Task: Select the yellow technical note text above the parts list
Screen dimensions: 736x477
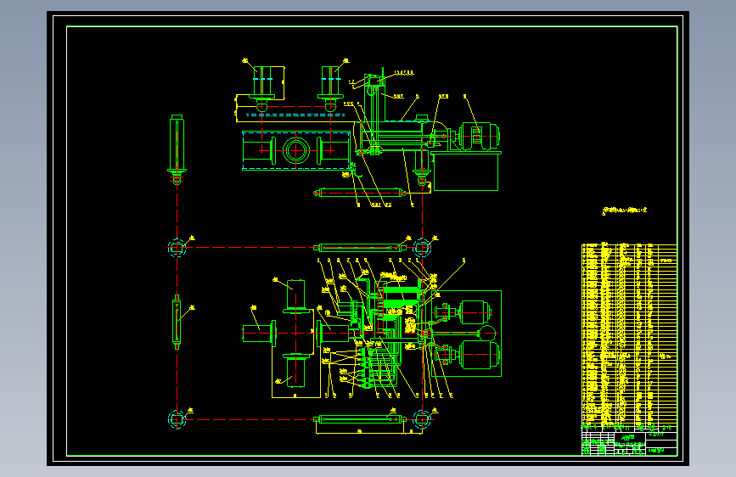Action: (x=625, y=210)
